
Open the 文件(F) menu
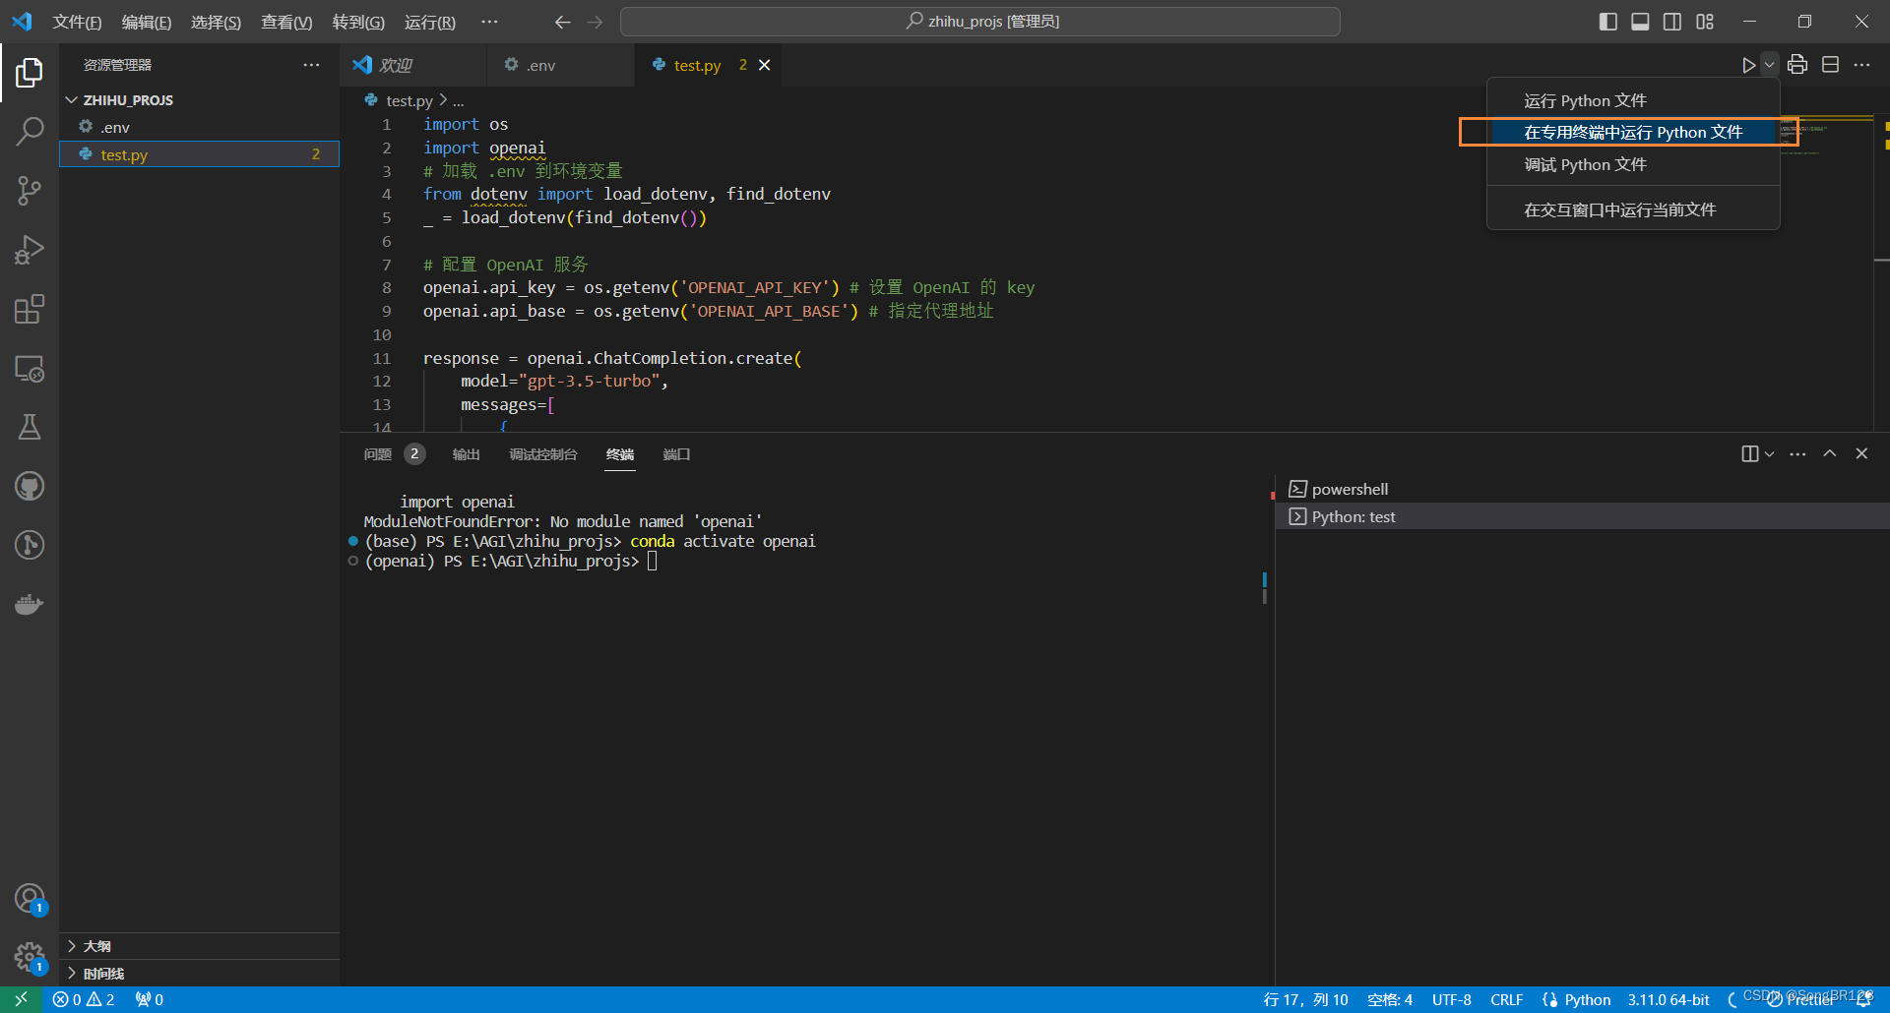[77, 22]
